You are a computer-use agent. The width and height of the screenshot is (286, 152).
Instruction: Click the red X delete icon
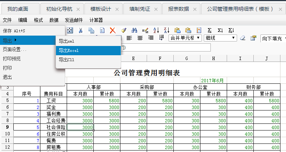113,30
